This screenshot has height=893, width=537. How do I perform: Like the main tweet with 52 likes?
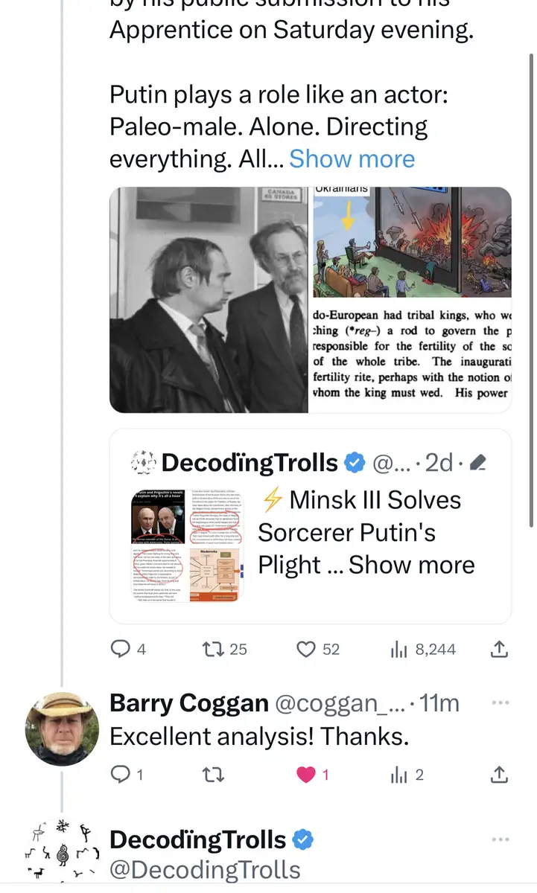[306, 649]
